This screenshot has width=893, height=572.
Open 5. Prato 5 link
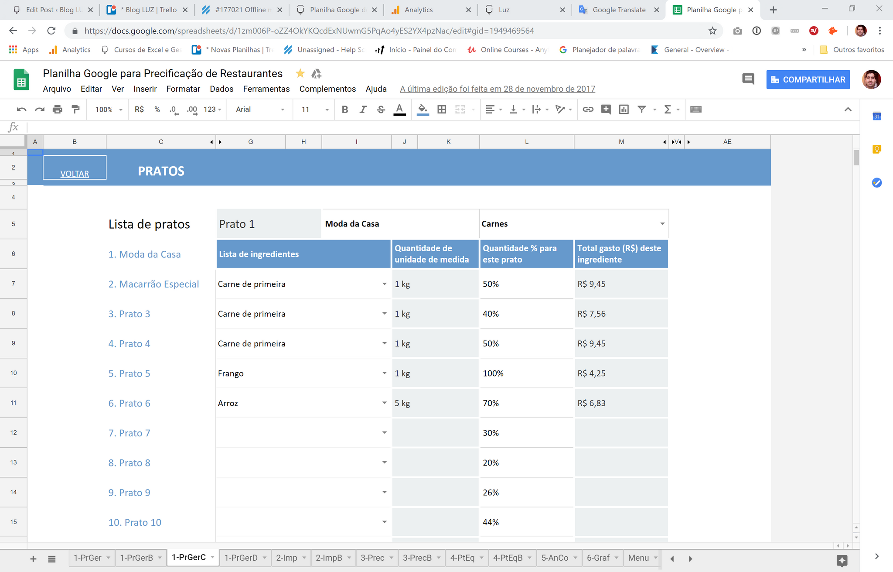tap(129, 373)
